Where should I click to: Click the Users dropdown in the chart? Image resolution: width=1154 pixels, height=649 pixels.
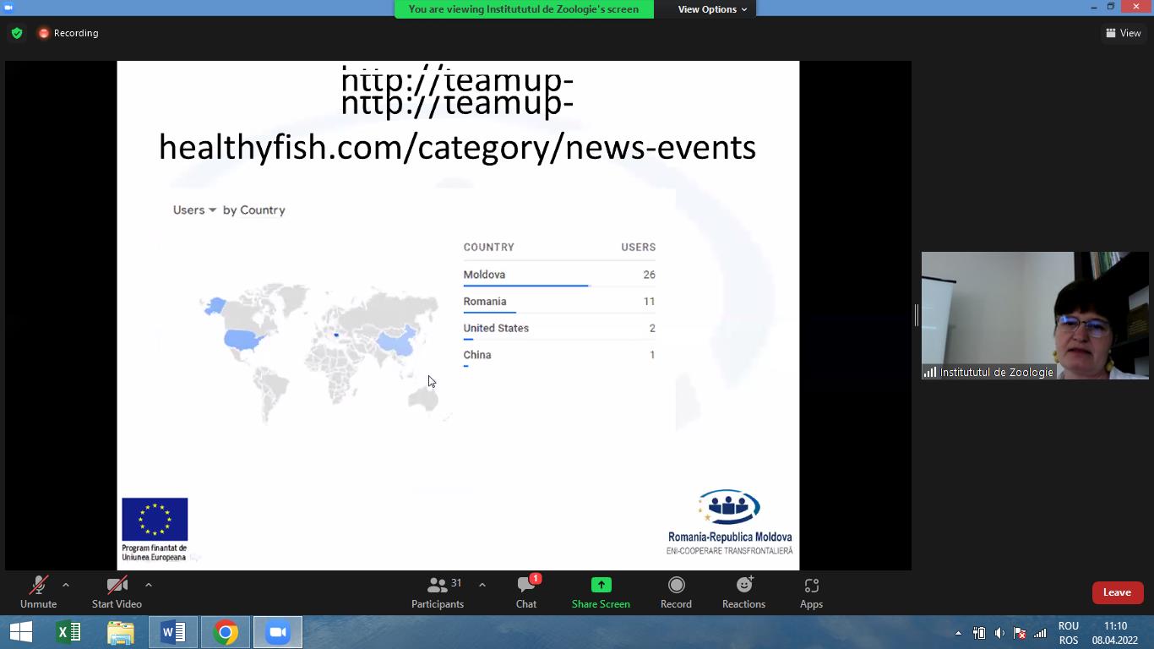195,210
